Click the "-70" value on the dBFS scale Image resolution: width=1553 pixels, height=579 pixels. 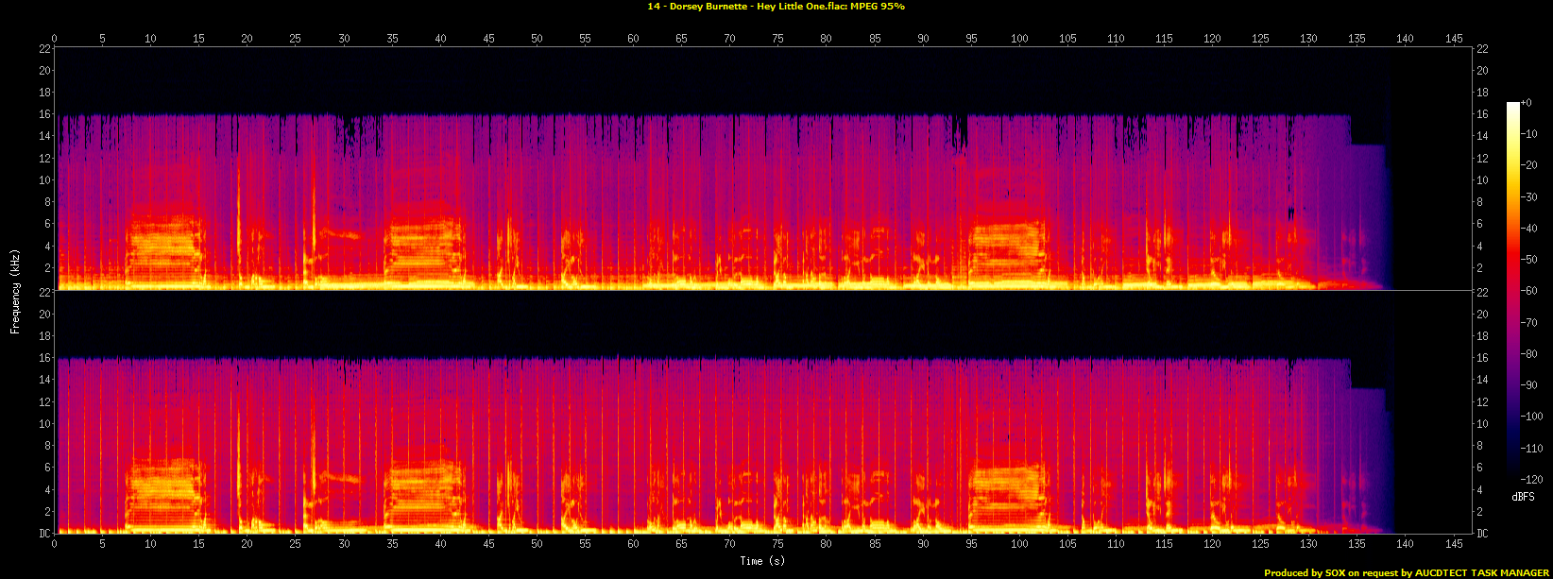click(x=1531, y=322)
